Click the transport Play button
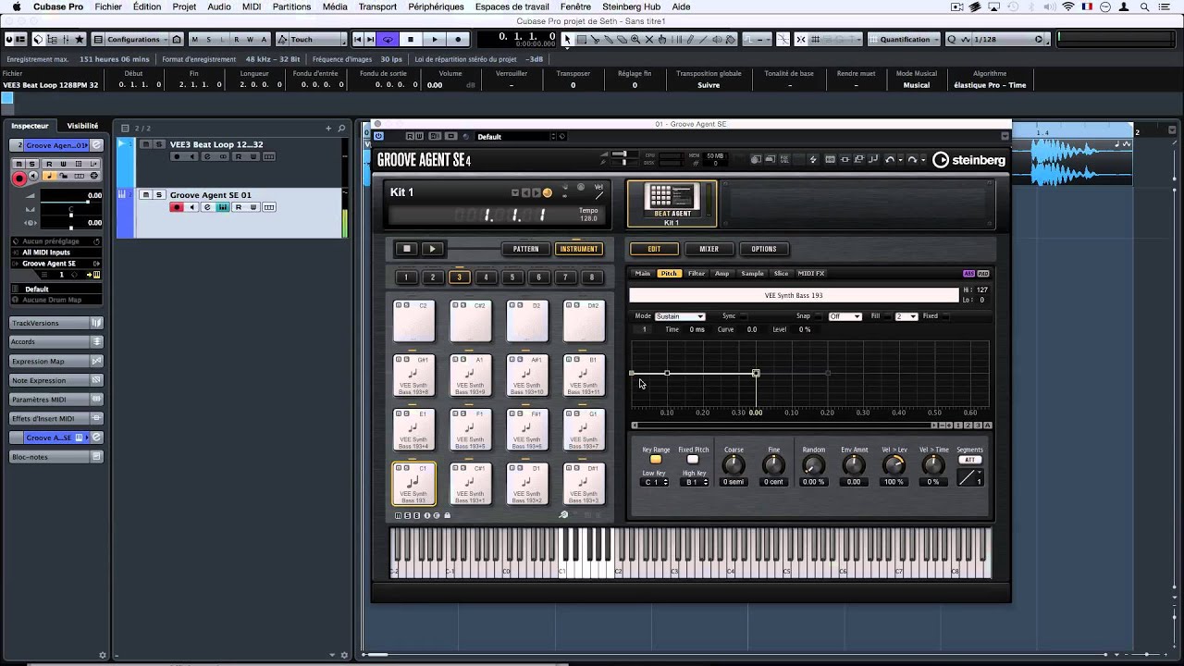 point(435,39)
